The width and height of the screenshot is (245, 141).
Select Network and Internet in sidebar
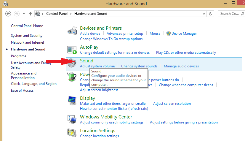(28, 42)
